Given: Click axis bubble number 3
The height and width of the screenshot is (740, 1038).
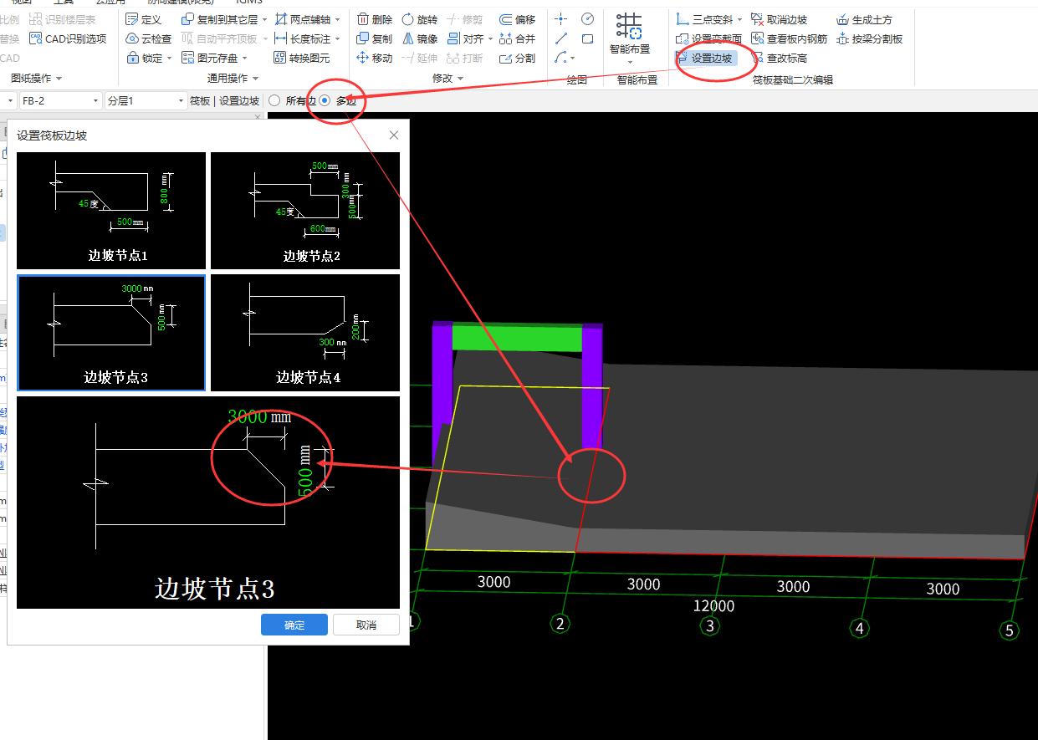Looking at the screenshot, I should (x=710, y=625).
